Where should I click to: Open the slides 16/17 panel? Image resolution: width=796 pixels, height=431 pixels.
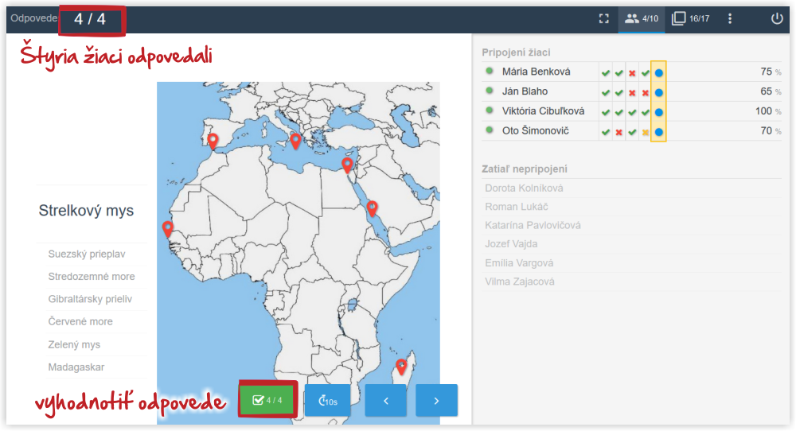pyautogui.click(x=689, y=18)
